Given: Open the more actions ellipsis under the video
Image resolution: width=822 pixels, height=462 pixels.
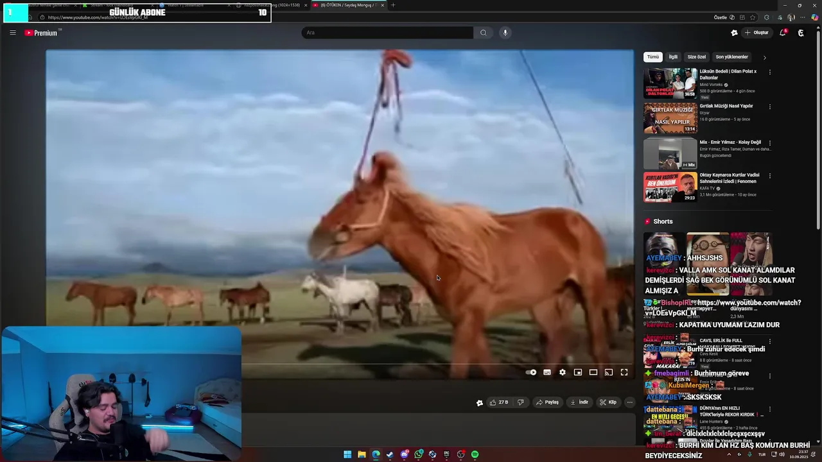Looking at the screenshot, I should (630, 402).
